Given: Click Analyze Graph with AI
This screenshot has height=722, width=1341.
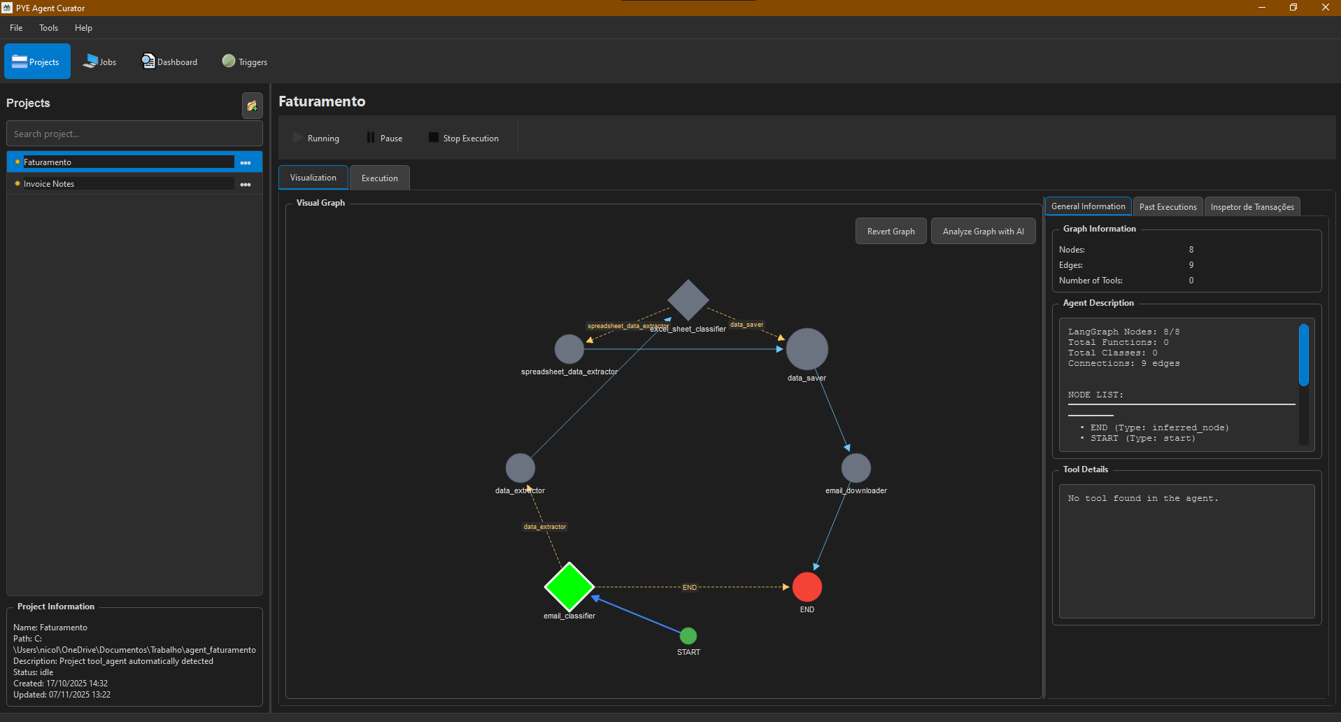Looking at the screenshot, I should click(x=983, y=231).
